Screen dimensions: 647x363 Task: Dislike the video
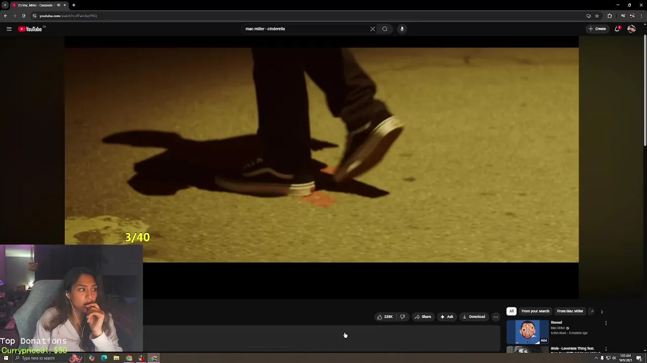[402, 317]
